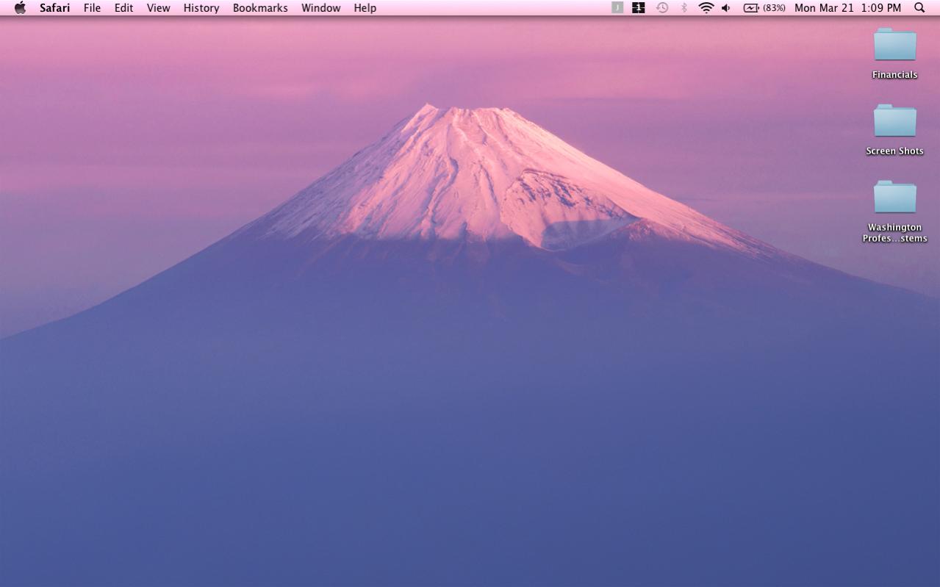The width and height of the screenshot is (940, 587).
Task: Open the Bluetooth status menu
Action: (684, 8)
